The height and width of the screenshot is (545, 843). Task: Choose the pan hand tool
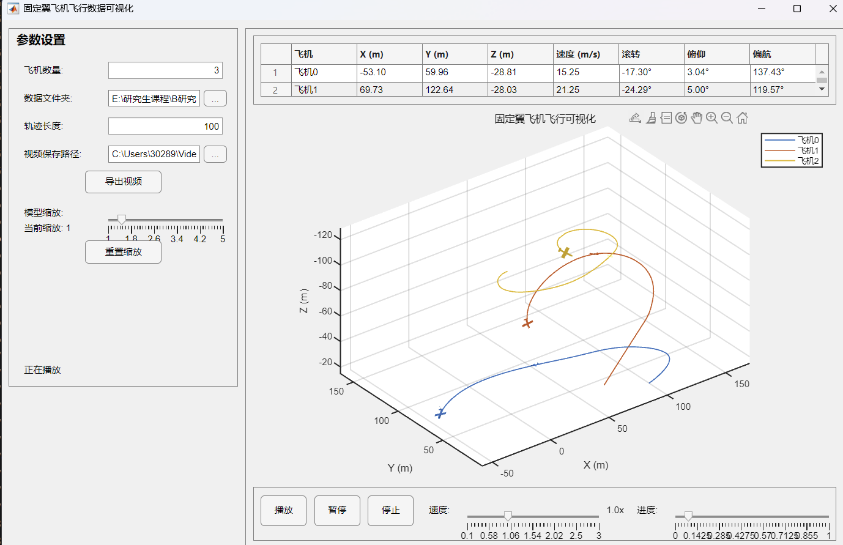point(697,118)
